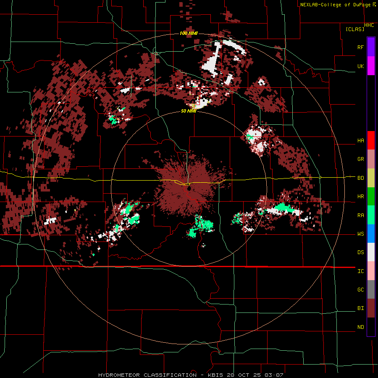This screenshot has height=378, width=378.
Task: Click the 'UK' legend label
Action: 360,66
